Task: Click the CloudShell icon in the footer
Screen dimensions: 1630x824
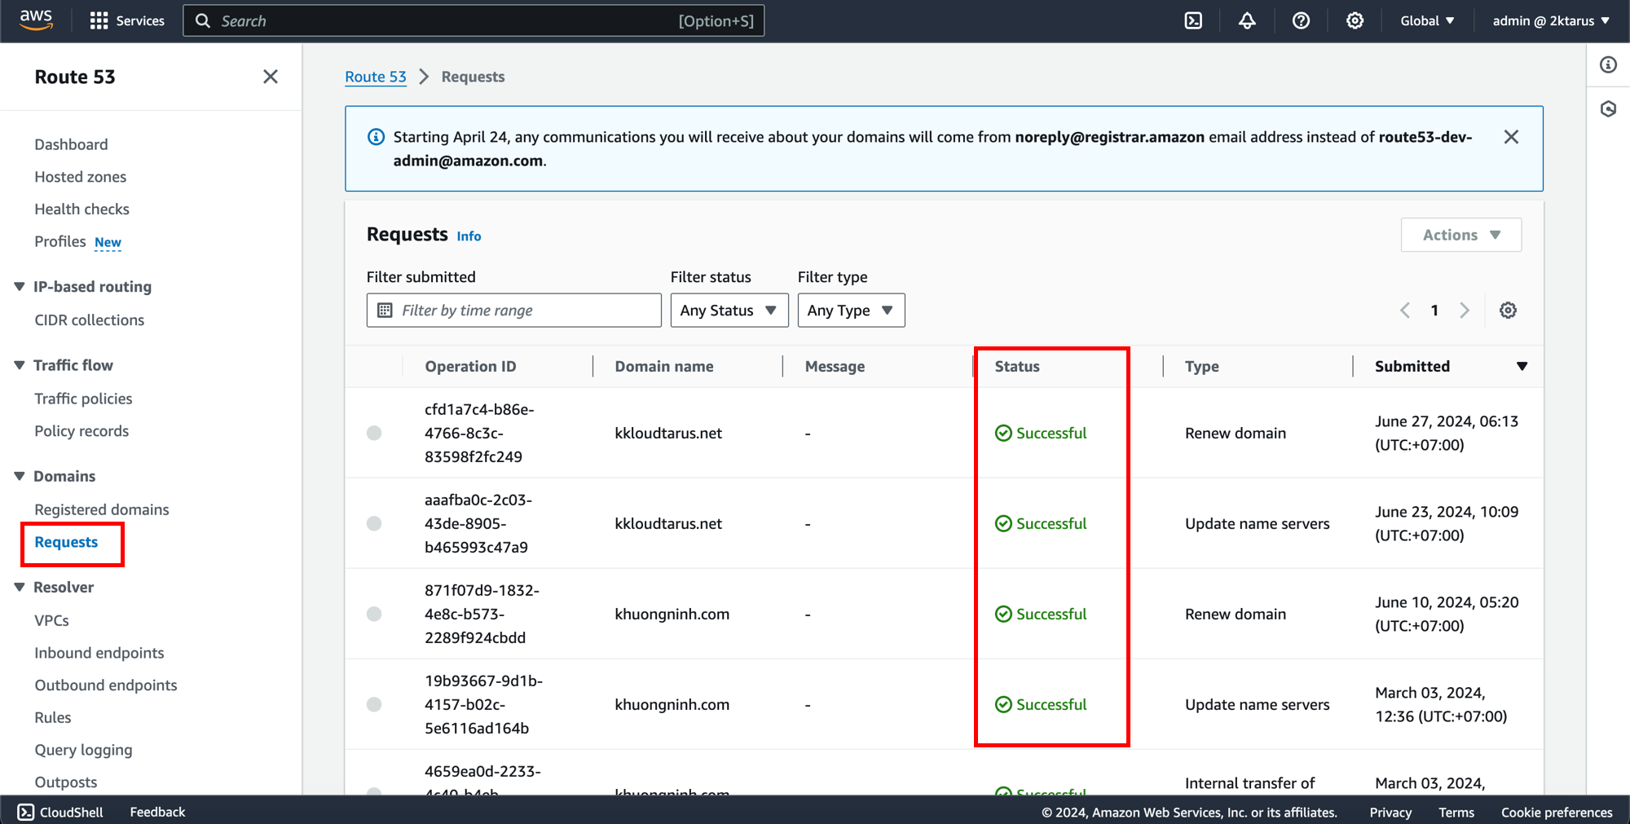Action: click(26, 812)
